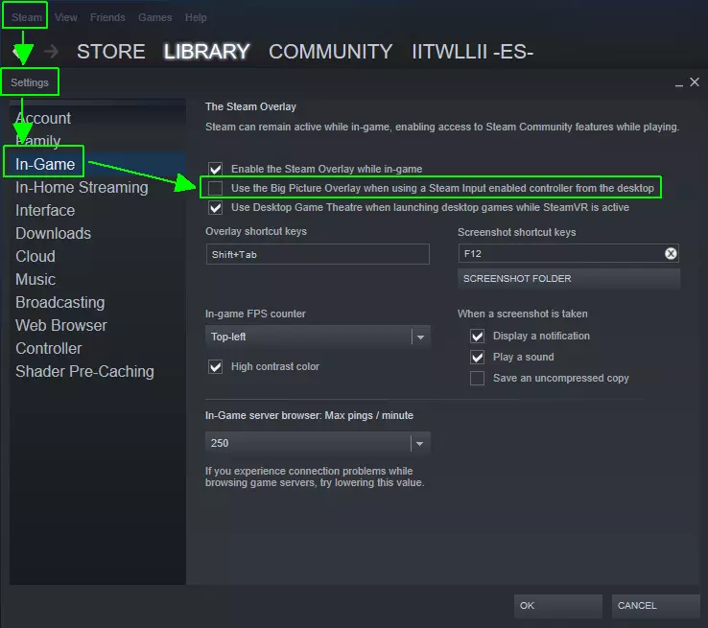This screenshot has height=628, width=708.
Task: Click the Overlay shortcut keys field
Action: click(318, 254)
